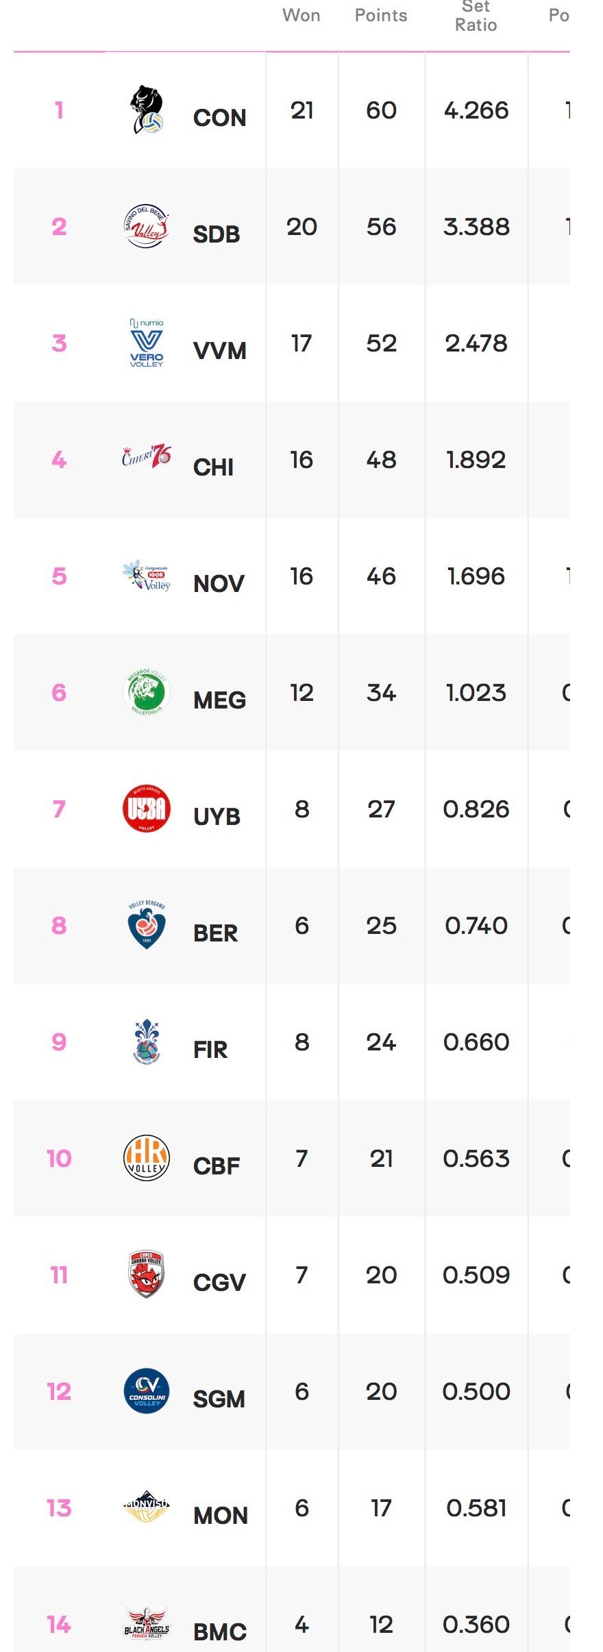Sort standings by Points column header
Viewport: 603px width, 1652px height.
pos(381,16)
